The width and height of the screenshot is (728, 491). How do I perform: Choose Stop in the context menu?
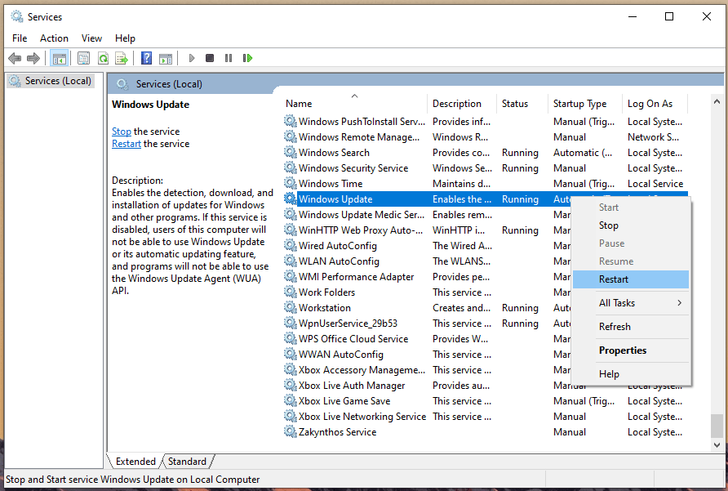point(631,225)
